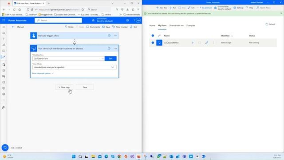Click Refresh in the desktop app
284x160 pixels.
pyautogui.click(x=270, y=24)
